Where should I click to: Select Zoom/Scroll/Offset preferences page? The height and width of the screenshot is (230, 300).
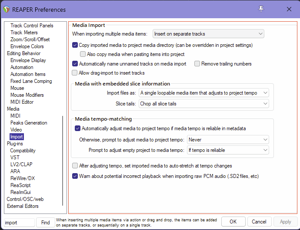(x=30, y=39)
